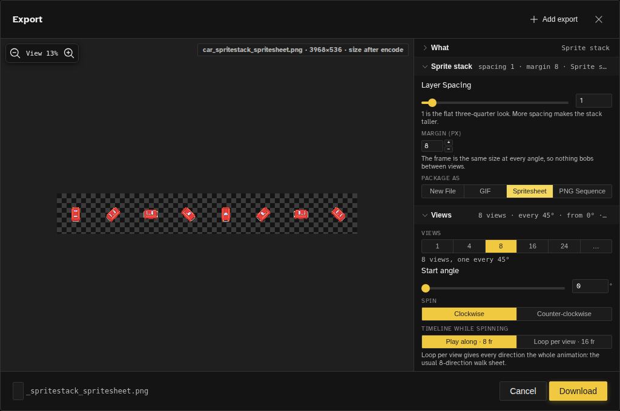Click Add export button label

point(560,19)
